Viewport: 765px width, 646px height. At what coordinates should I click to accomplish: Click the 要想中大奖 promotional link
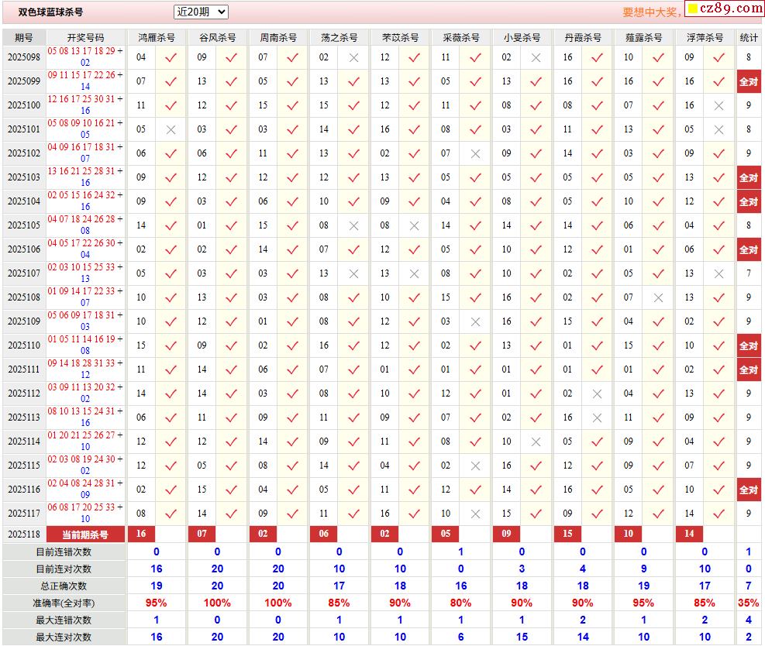tap(651, 12)
